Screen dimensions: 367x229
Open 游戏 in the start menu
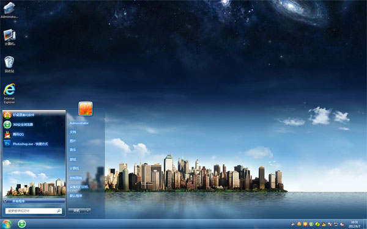tap(73, 159)
